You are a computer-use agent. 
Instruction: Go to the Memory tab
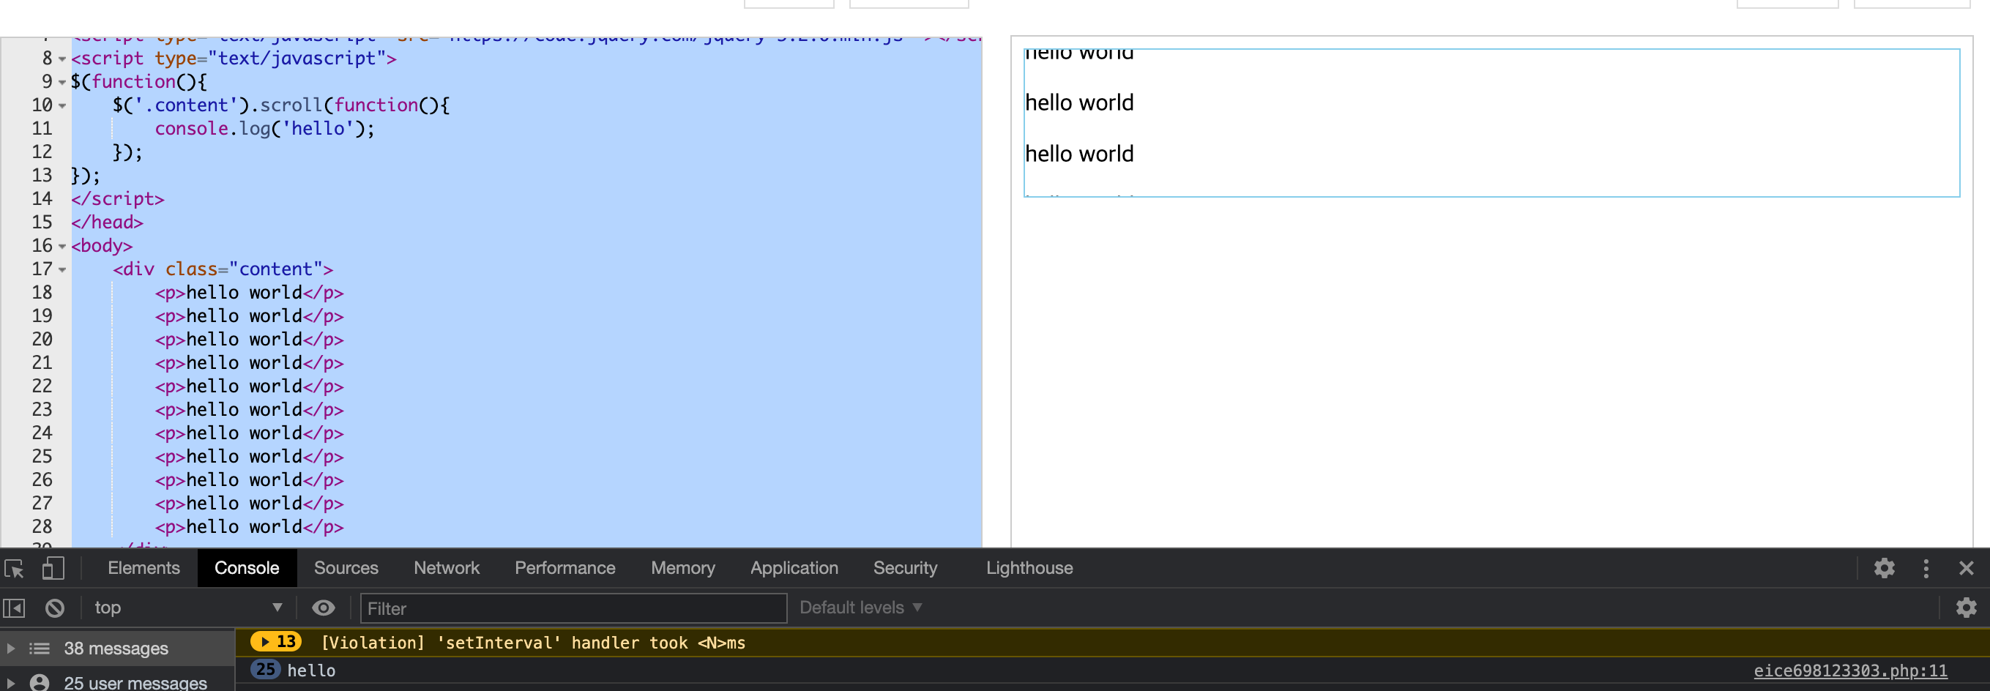pyautogui.click(x=683, y=567)
